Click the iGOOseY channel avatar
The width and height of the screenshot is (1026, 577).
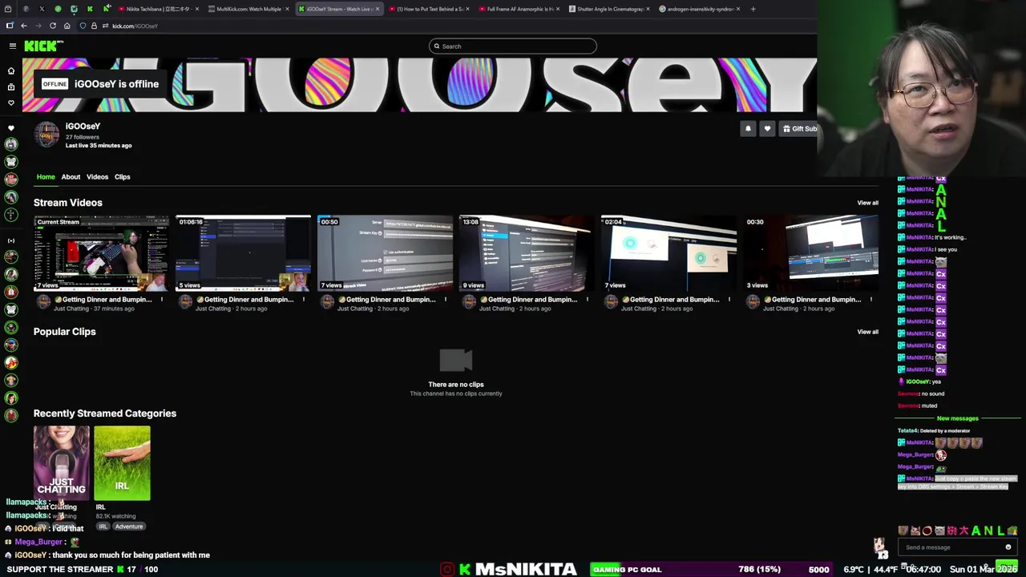pyautogui.click(x=46, y=135)
